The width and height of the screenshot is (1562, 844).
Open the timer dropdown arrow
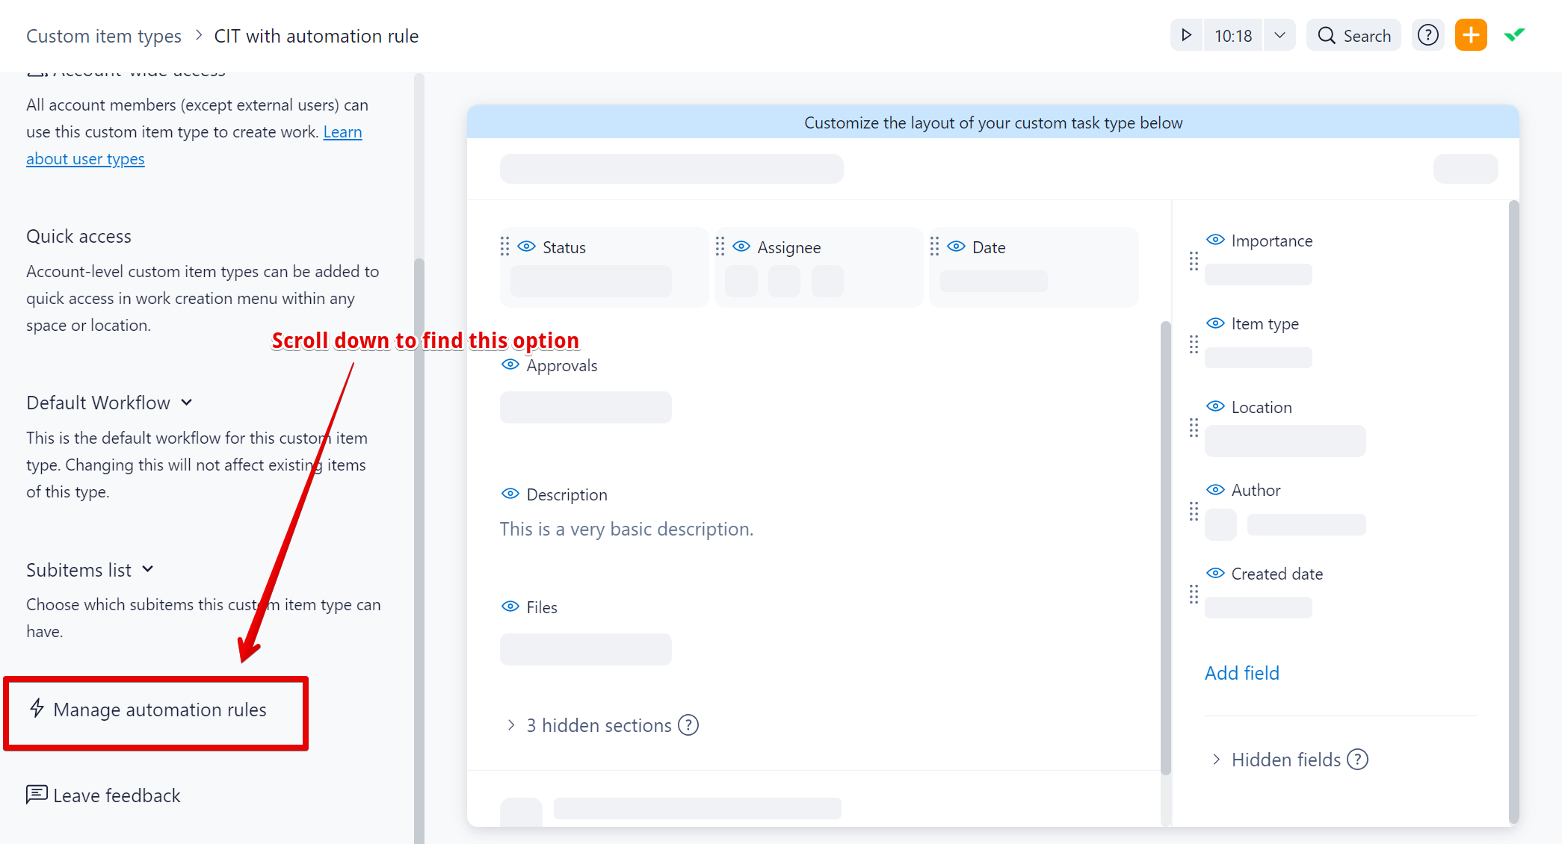[x=1279, y=35]
